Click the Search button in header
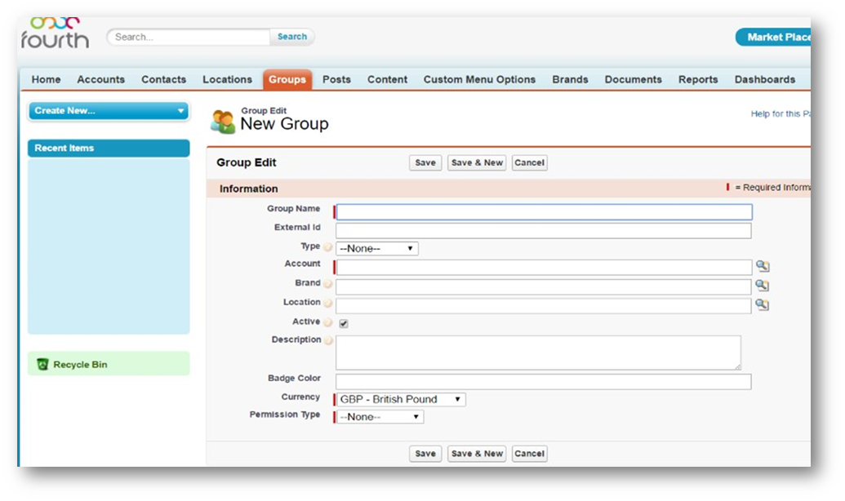Screen dimensions: 845x501 [291, 37]
